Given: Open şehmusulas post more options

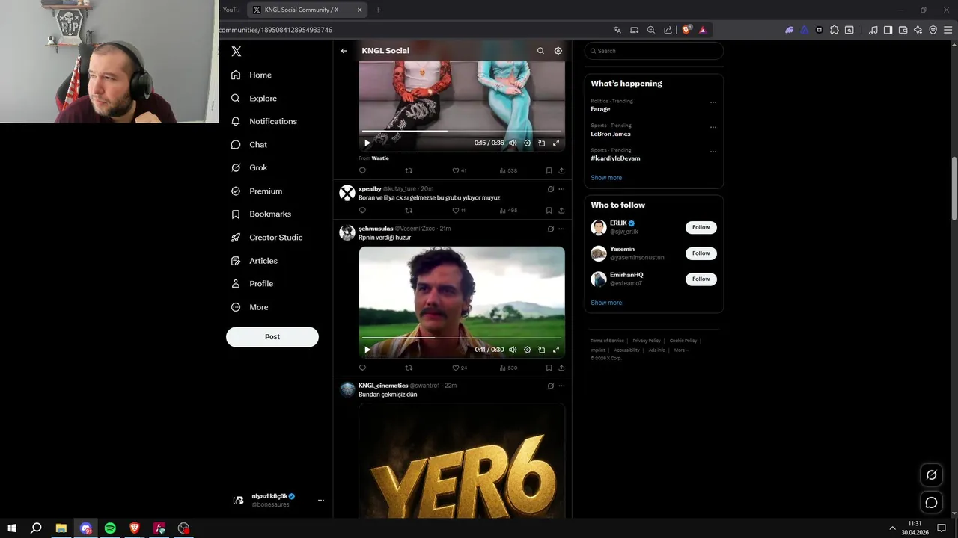Looking at the screenshot, I should coord(561,229).
